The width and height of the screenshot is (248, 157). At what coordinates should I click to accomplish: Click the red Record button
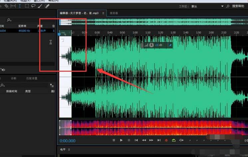coord(166,140)
